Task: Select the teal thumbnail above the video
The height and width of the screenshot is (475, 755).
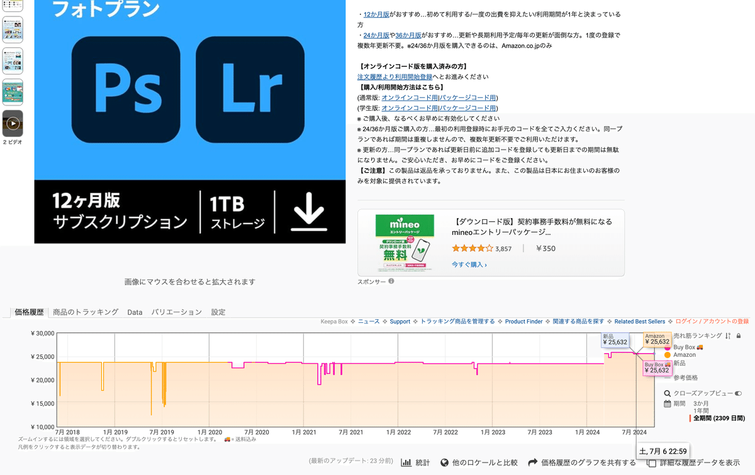Action: point(13,92)
